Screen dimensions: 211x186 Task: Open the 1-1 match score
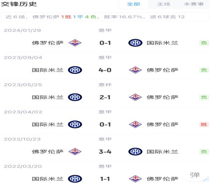point(105,179)
